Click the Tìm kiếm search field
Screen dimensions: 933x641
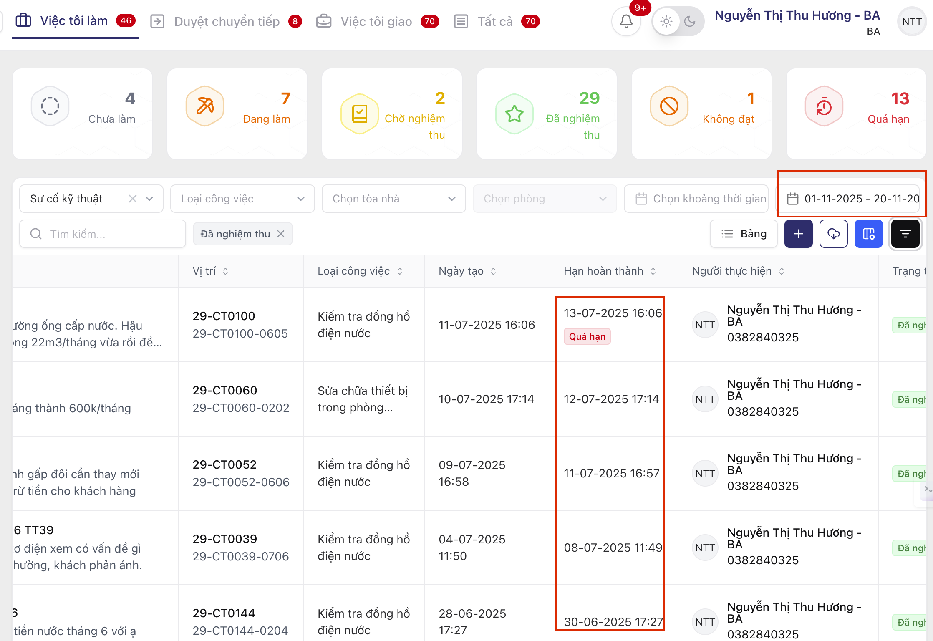[x=103, y=234]
